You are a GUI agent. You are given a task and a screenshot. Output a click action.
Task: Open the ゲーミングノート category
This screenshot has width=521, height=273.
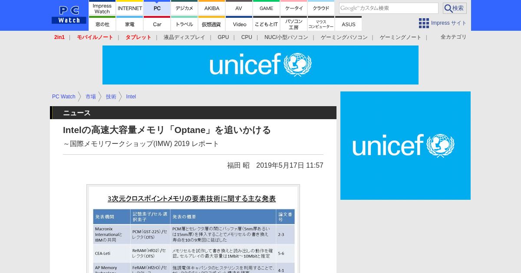[x=400, y=37]
